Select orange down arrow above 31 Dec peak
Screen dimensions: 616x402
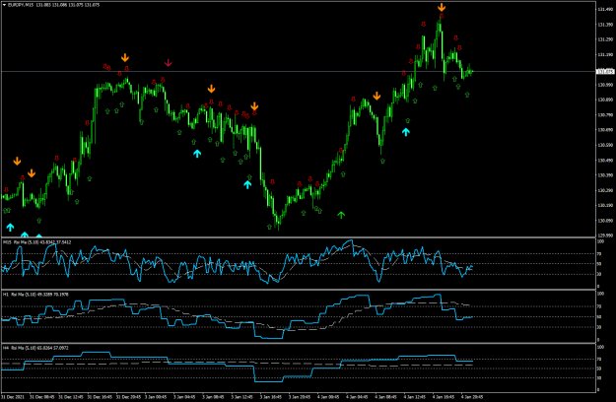click(x=125, y=58)
